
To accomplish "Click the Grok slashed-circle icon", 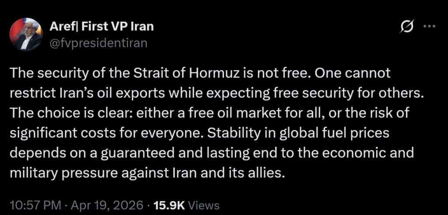I will click(x=407, y=27).
